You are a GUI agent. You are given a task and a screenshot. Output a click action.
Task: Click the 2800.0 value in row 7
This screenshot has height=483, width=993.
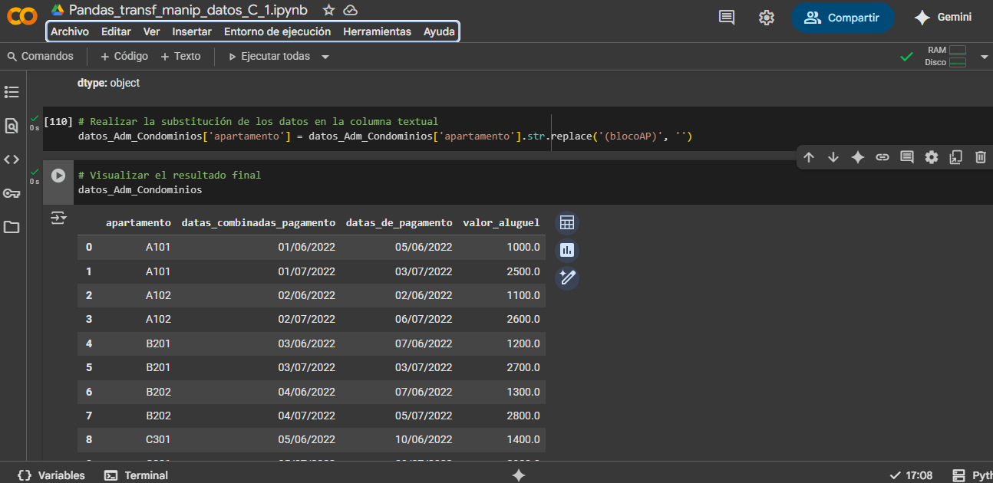tap(523, 416)
